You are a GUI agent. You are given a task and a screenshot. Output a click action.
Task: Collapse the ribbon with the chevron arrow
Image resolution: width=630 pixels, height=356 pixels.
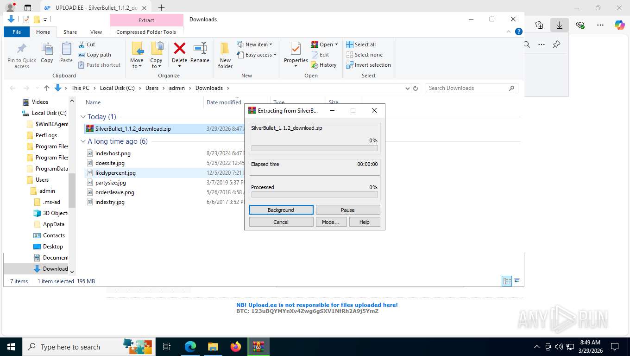[510, 32]
